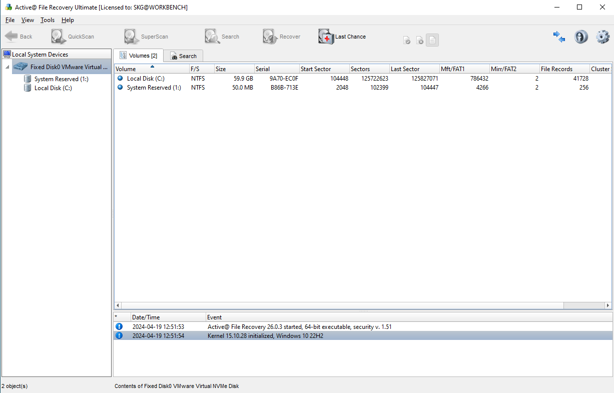Click the 41728 file records value
614x393 pixels.
coord(580,79)
